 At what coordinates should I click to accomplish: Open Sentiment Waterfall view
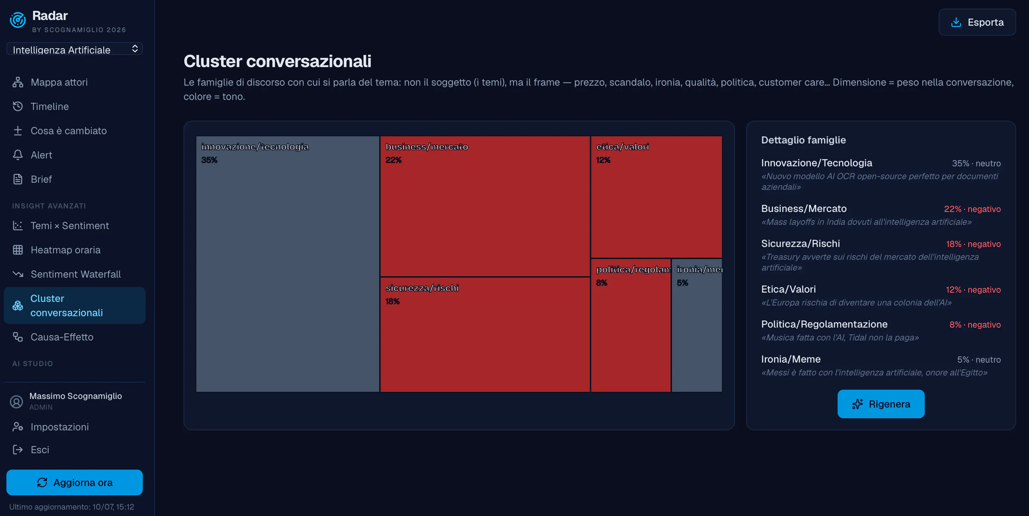coord(75,274)
